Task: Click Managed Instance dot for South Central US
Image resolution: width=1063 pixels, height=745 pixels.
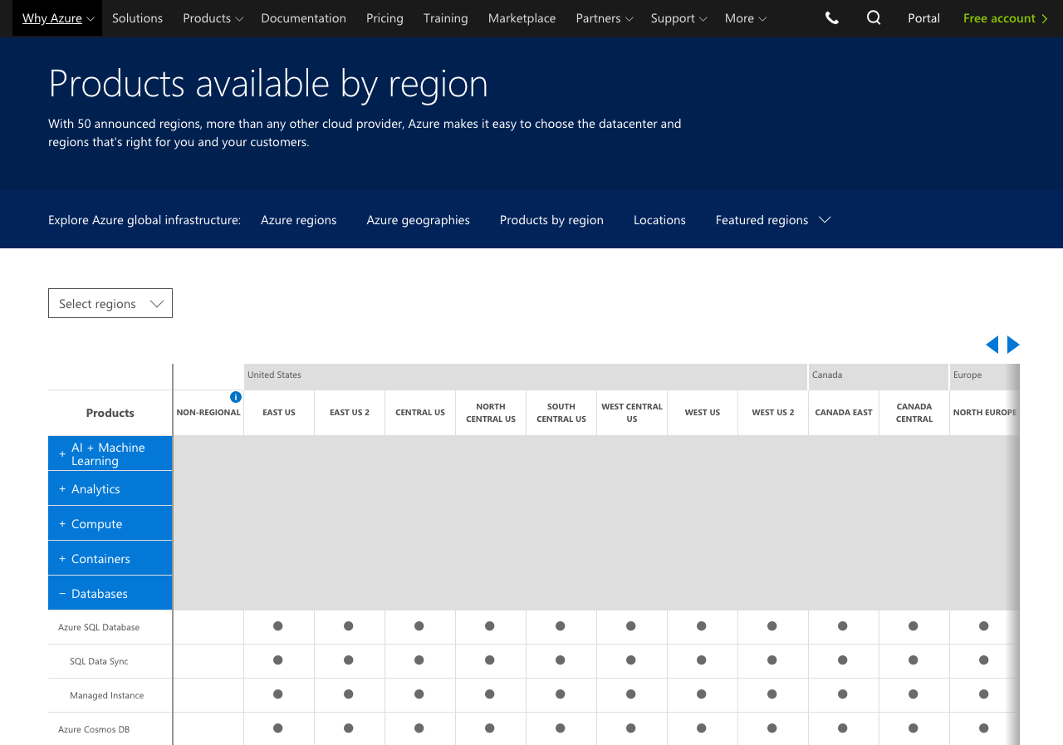Action: click(561, 694)
